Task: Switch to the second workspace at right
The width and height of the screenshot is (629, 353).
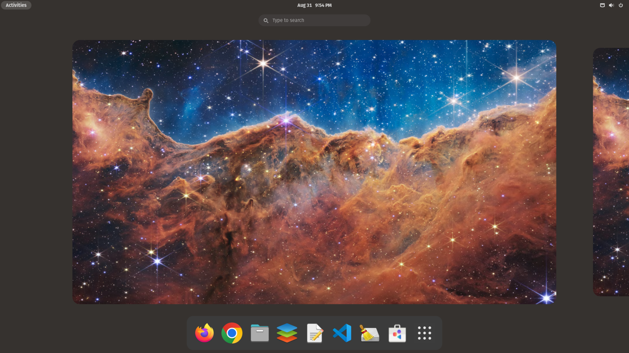Action: [x=611, y=172]
